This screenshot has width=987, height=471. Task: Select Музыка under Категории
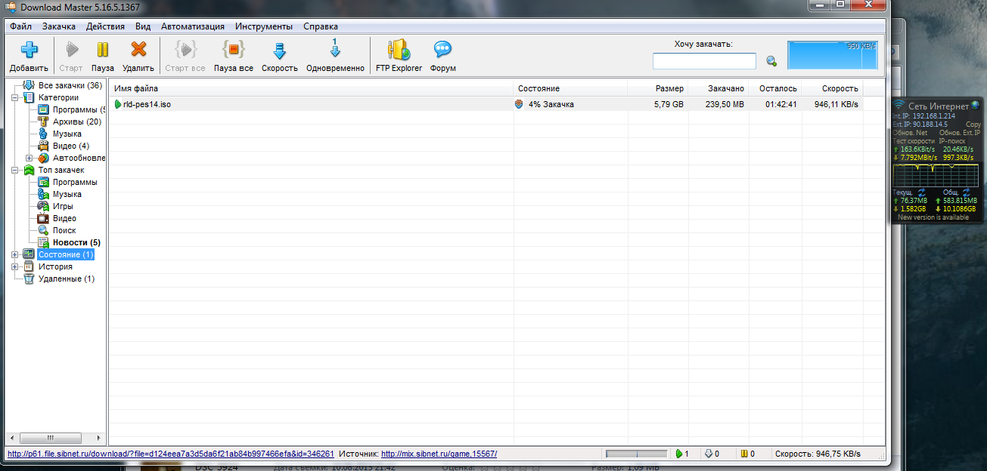[67, 134]
